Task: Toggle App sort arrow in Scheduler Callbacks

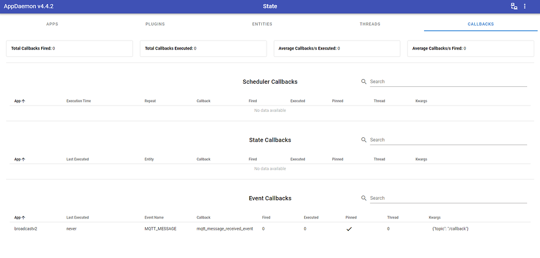Action: pyautogui.click(x=23, y=101)
